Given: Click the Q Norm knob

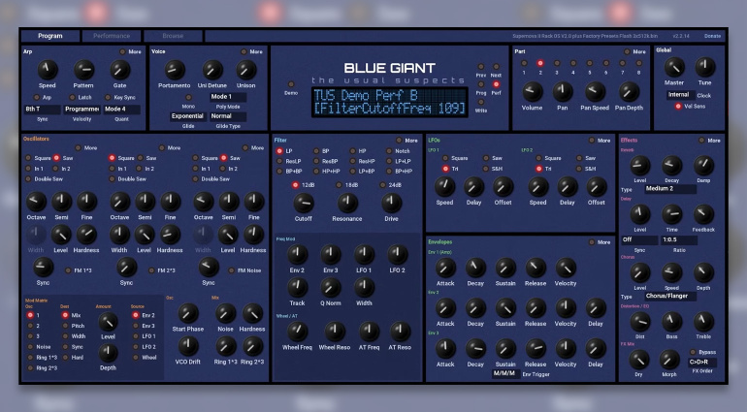Looking at the screenshot, I should [331, 288].
